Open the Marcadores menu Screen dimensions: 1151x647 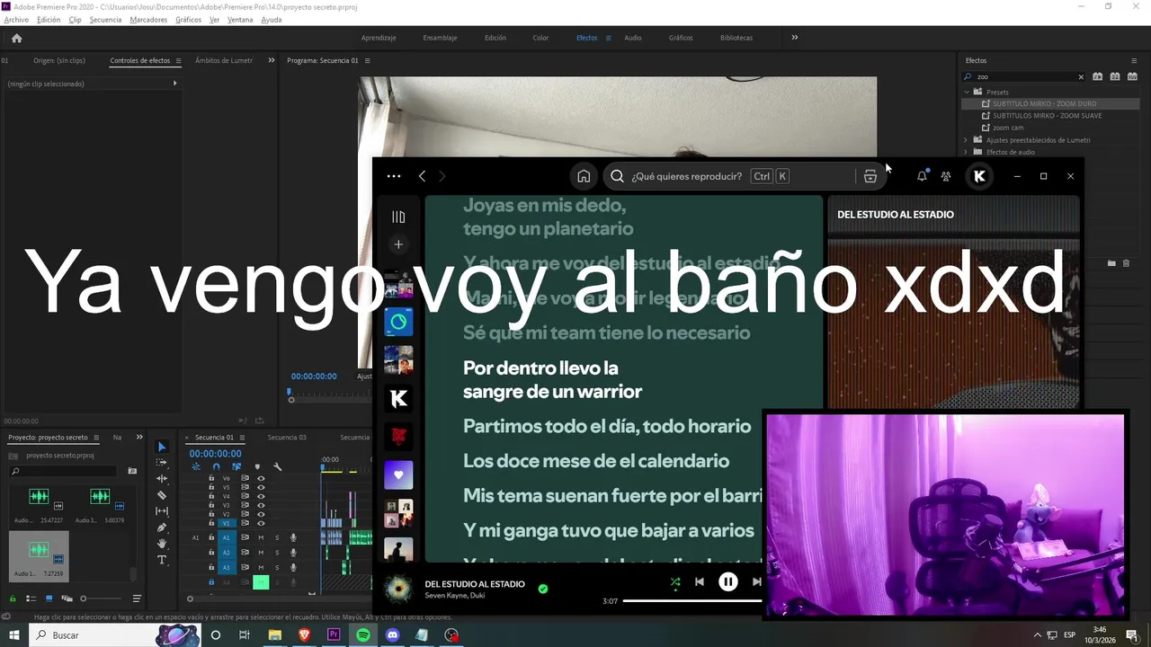pyautogui.click(x=148, y=19)
